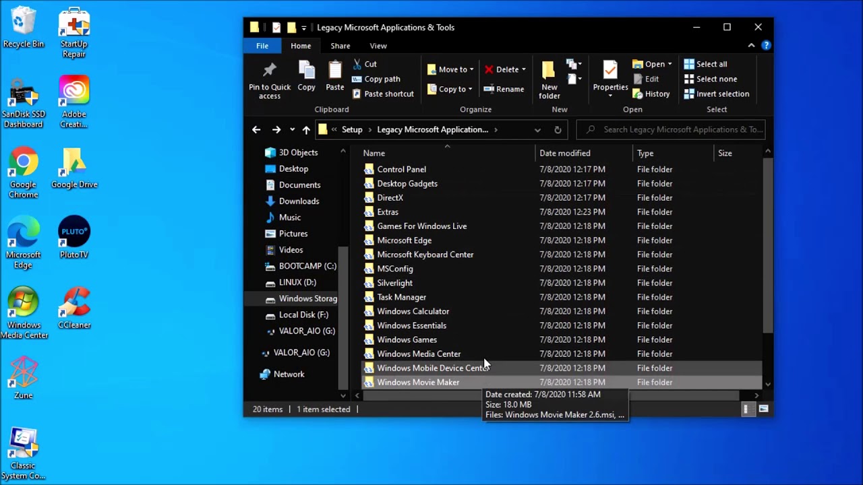Click Copy path in the ribbon
This screenshot has width=863, height=485.
point(376,79)
